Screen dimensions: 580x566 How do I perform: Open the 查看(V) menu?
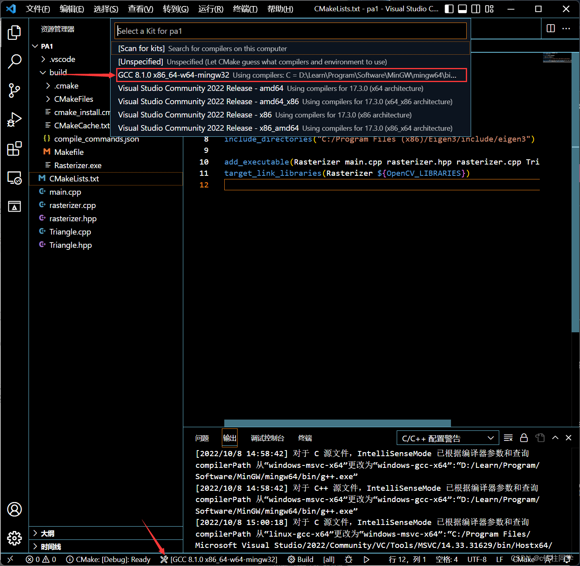pyautogui.click(x=140, y=9)
